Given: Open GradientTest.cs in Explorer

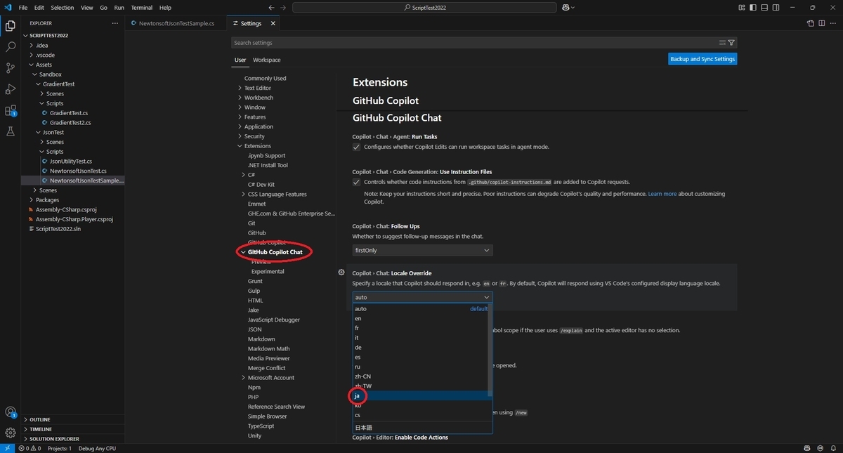Looking at the screenshot, I should pyautogui.click(x=69, y=113).
